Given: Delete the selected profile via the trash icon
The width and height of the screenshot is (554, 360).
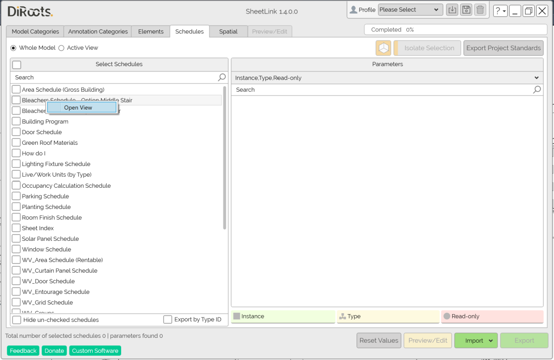Looking at the screenshot, I should coord(480,9).
